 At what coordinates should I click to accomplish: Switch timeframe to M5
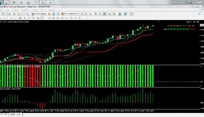49,18
